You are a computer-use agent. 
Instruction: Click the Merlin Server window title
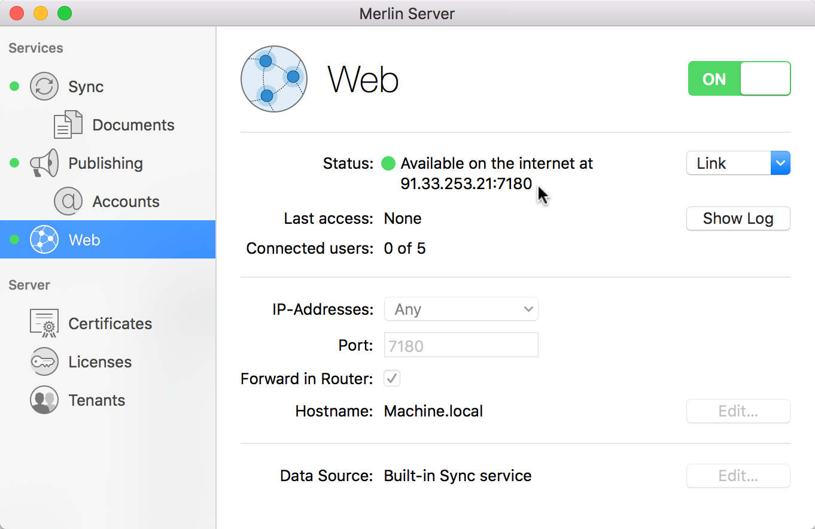click(x=407, y=13)
